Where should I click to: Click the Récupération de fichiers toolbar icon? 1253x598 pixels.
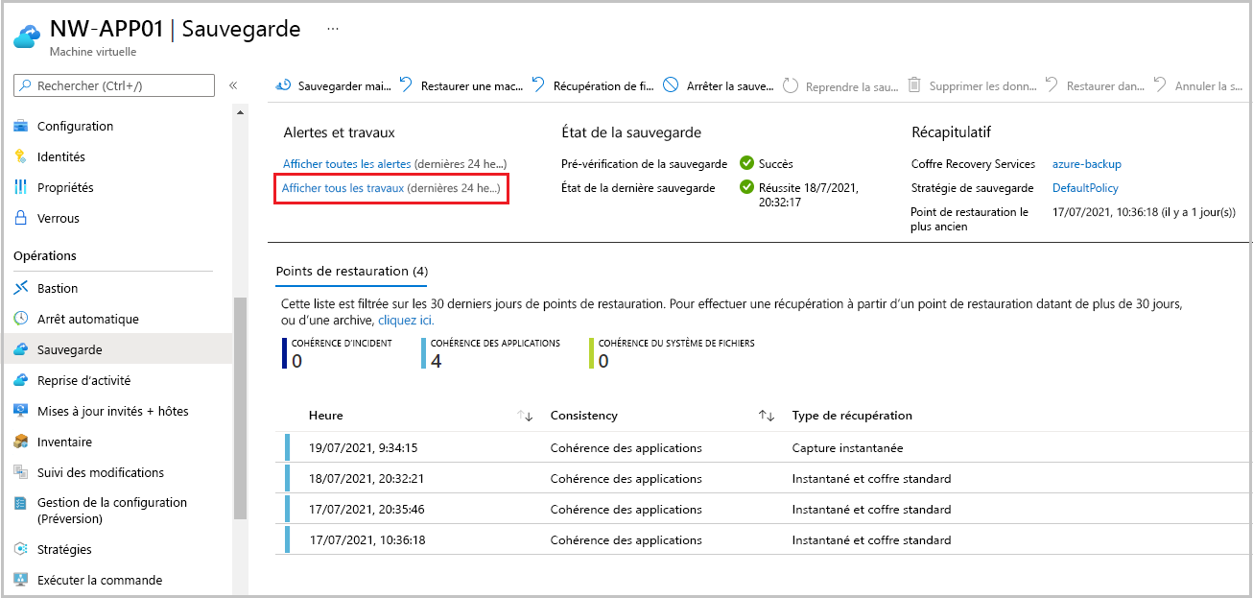pos(539,85)
